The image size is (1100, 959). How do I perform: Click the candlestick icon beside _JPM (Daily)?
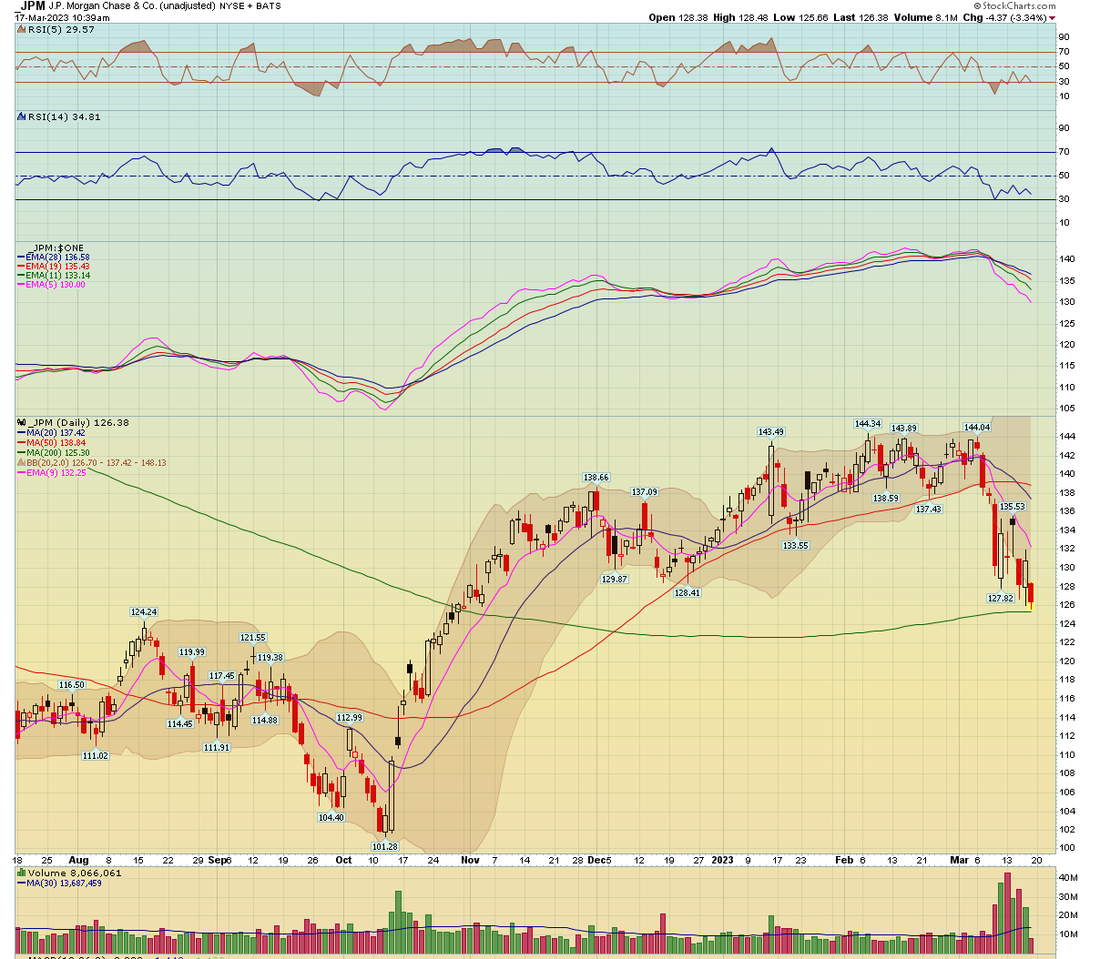click(22, 423)
